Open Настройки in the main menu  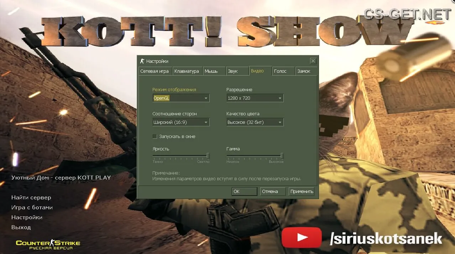[27, 217]
